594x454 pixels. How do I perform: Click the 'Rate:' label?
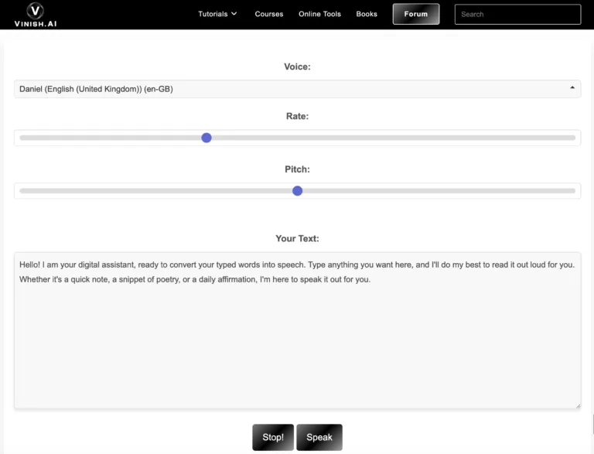pyautogui.click(x=297, y=116)
